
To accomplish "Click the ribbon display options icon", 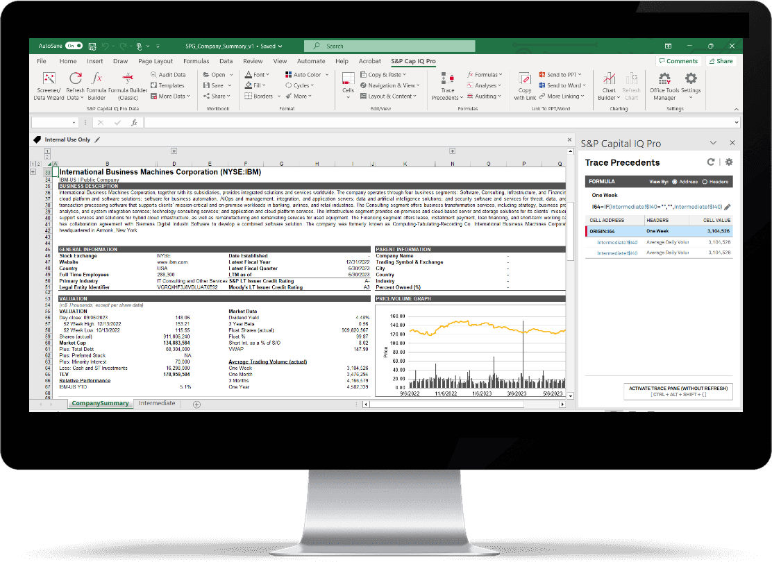I will coord(668,46).
